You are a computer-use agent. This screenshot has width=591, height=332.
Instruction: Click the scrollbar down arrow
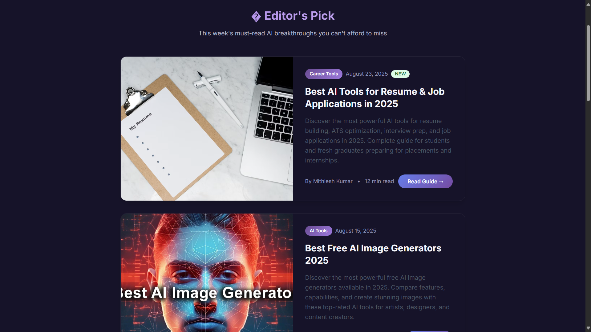[x=588, y=328]
